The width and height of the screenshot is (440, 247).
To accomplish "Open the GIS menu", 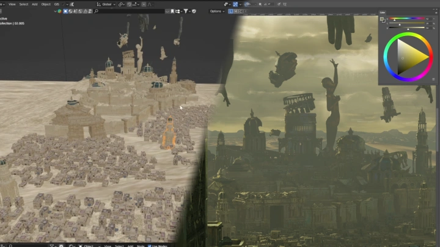I will click(56, 4).
